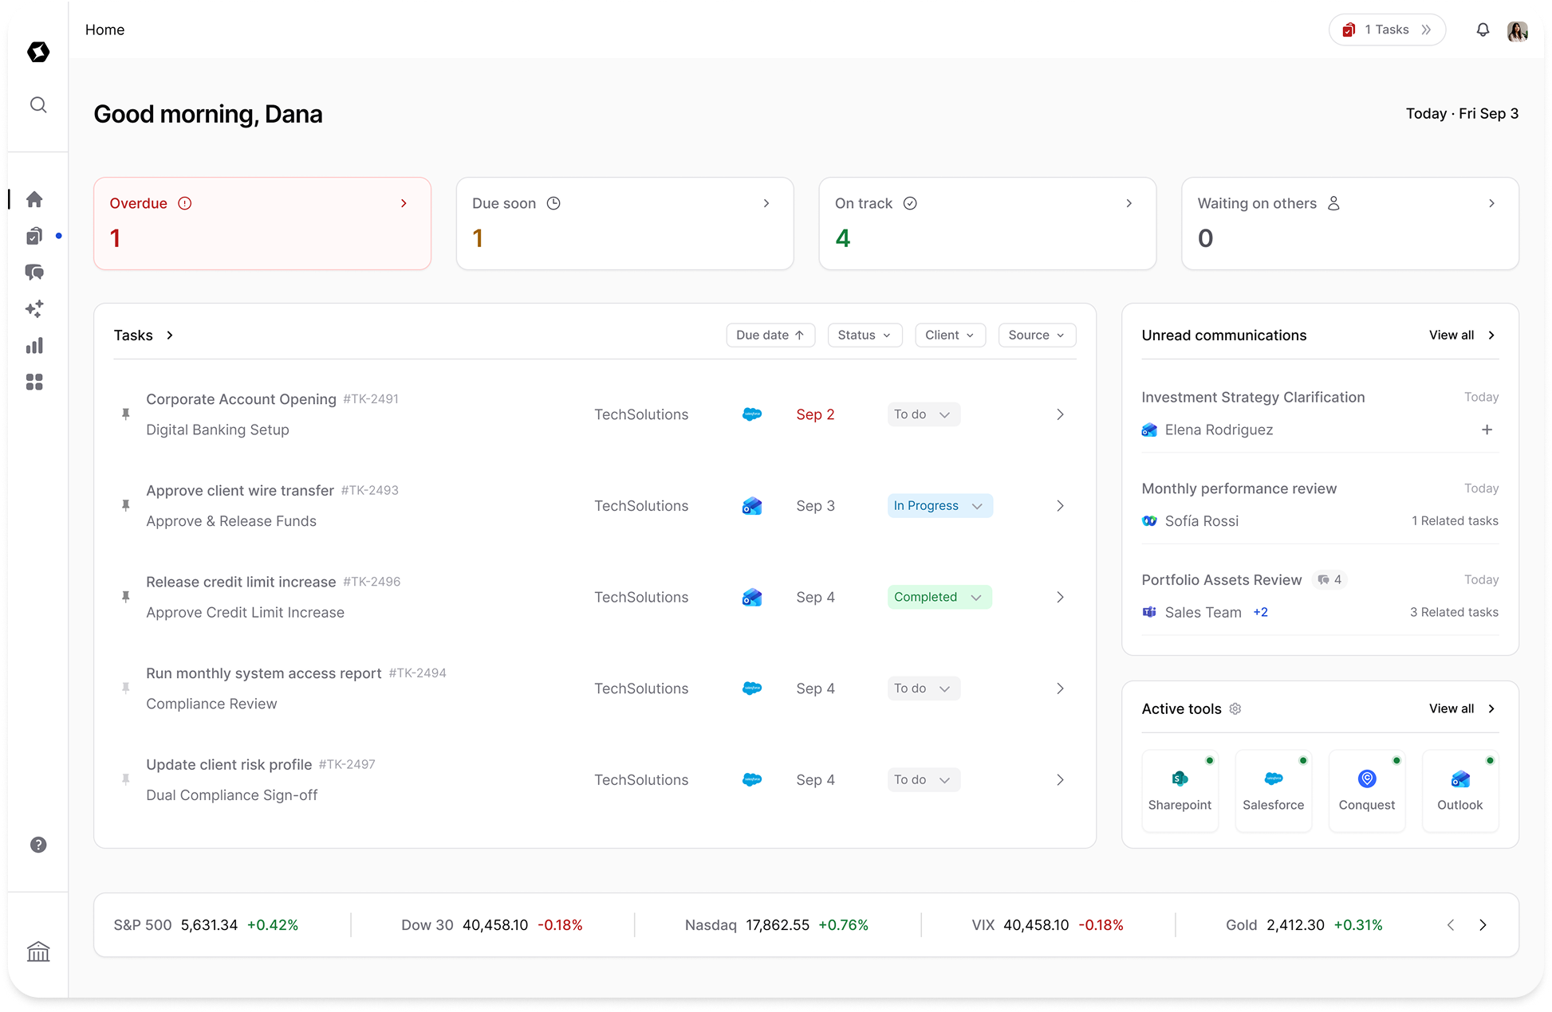
Task: Click the bank building icon in sidebar
Action: coord(37,951)
